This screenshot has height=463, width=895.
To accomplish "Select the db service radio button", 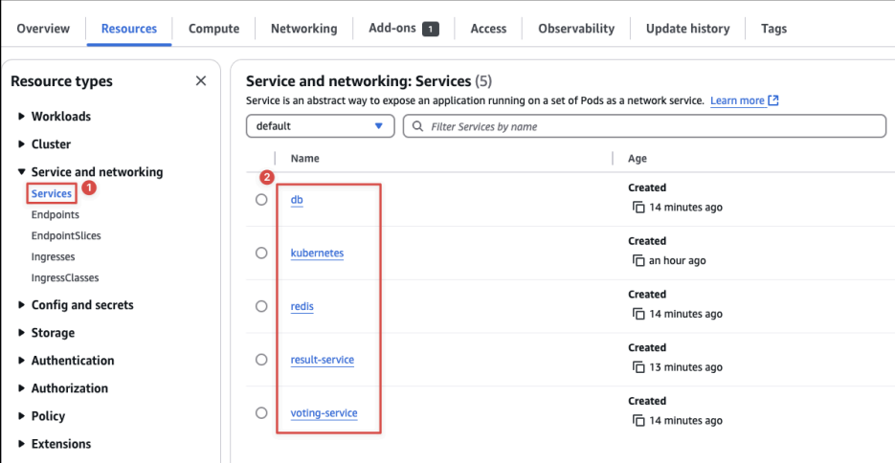I will 261,200.
